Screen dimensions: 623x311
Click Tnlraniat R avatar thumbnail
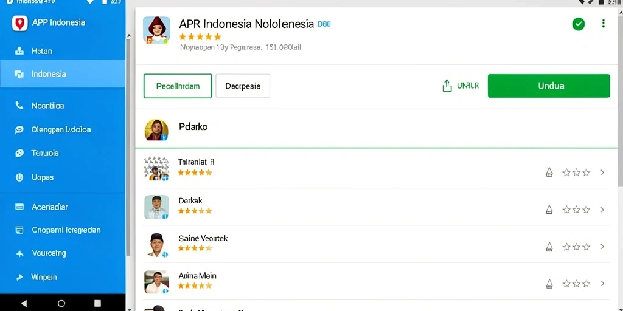(156, 168)
